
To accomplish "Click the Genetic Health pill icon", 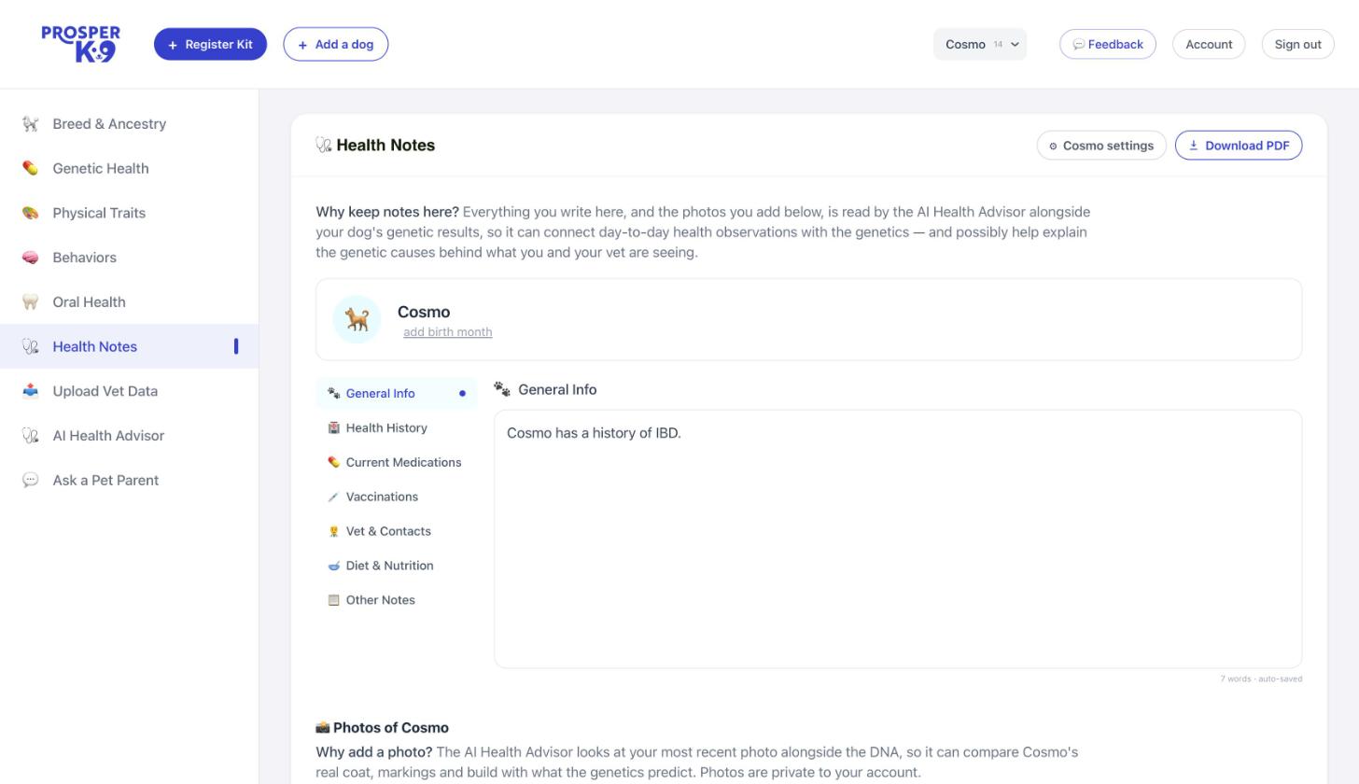I will (31, 169).
